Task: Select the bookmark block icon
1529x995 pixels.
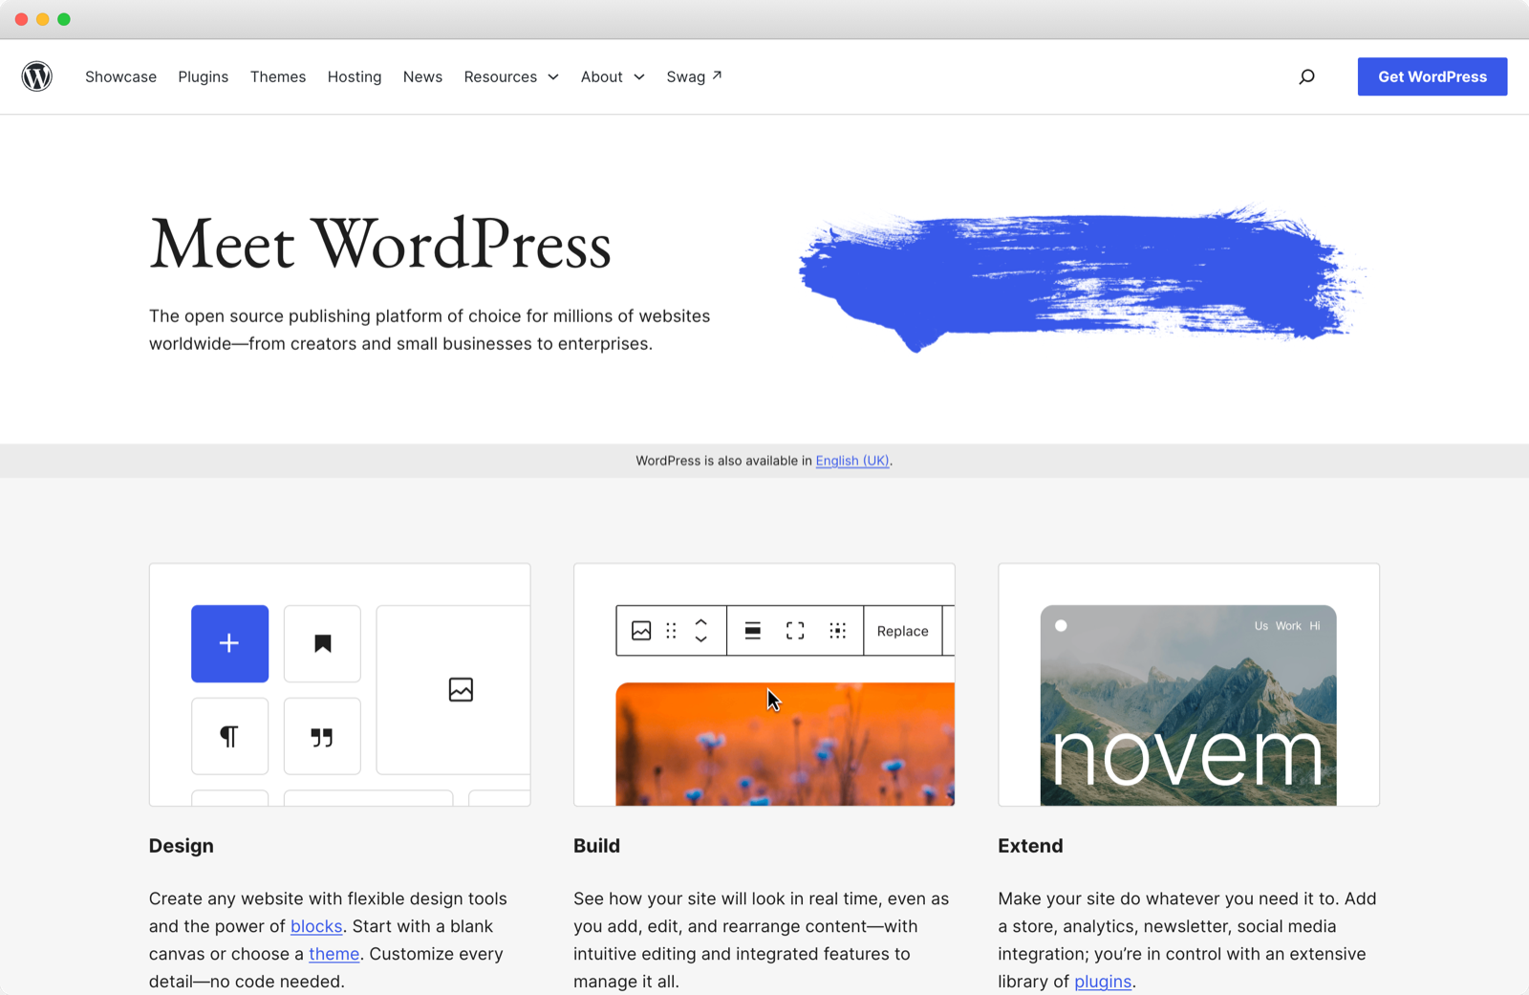Action: (322, 643)
